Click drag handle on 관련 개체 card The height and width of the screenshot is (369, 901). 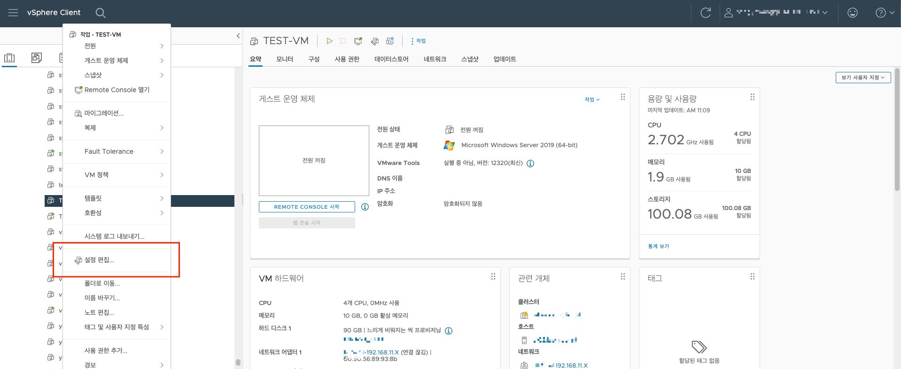623,276
